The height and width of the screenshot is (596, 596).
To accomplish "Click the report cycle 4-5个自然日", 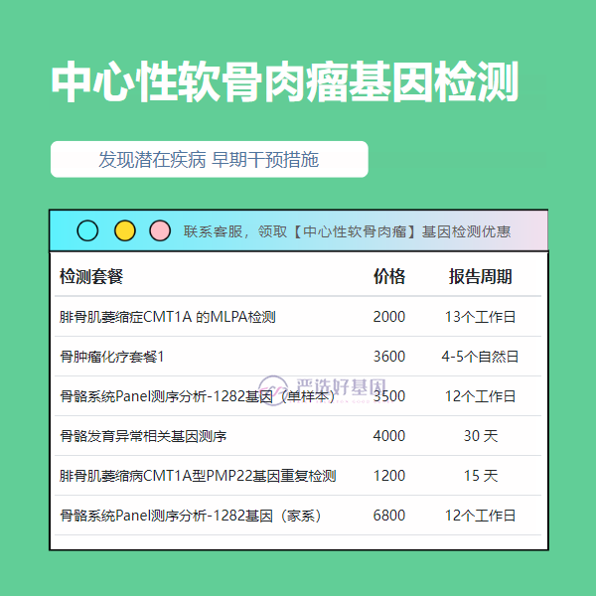I will pos(480,357).
